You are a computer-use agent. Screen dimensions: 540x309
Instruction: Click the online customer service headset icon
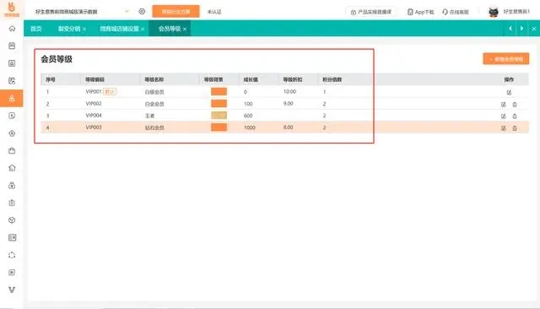445,12
